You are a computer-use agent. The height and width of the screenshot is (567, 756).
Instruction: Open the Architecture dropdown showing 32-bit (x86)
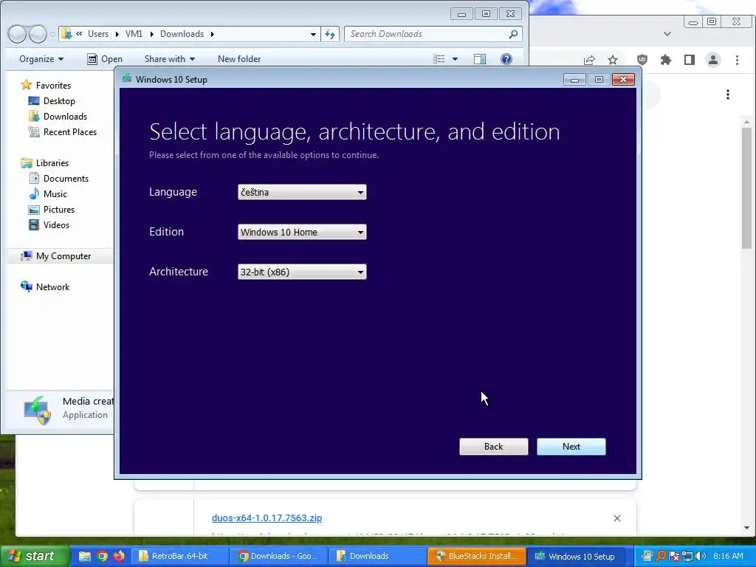302,272
